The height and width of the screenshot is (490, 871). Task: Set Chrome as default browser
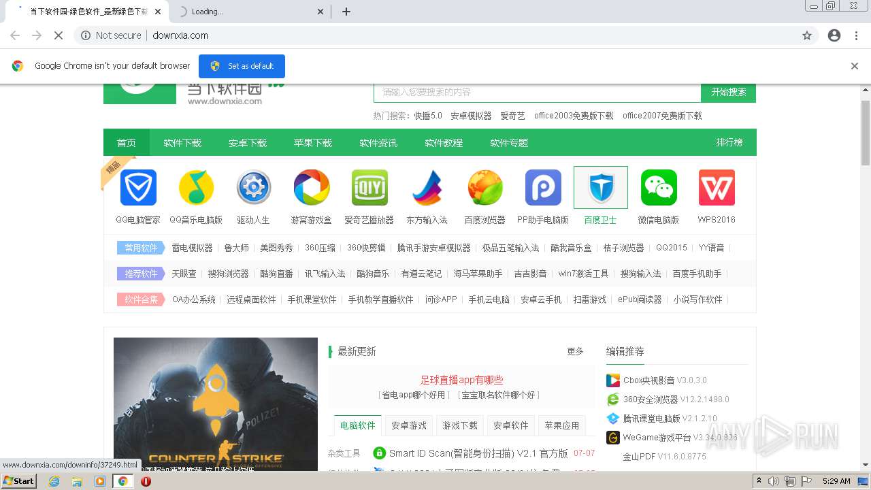242,66
